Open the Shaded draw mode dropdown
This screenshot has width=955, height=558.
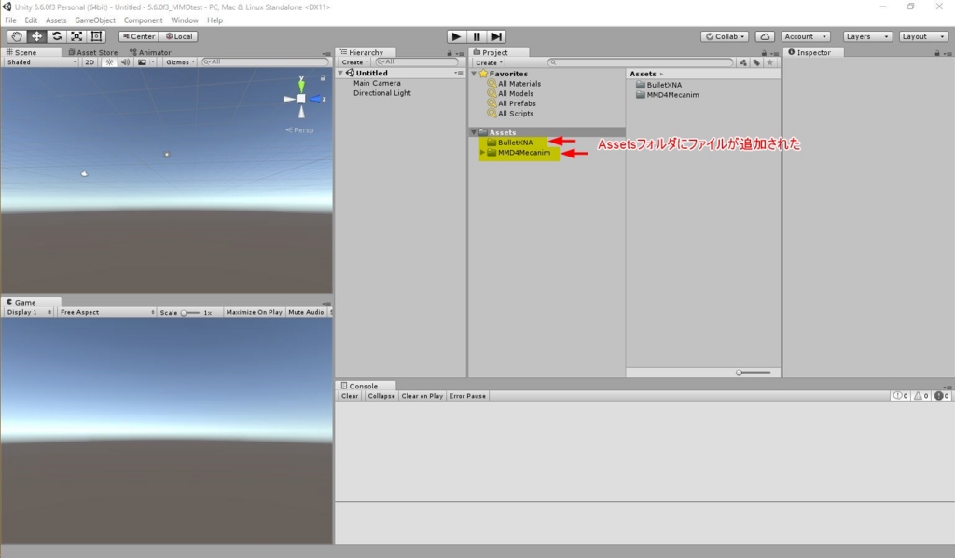pyautogui.click(x=41, y=62)
